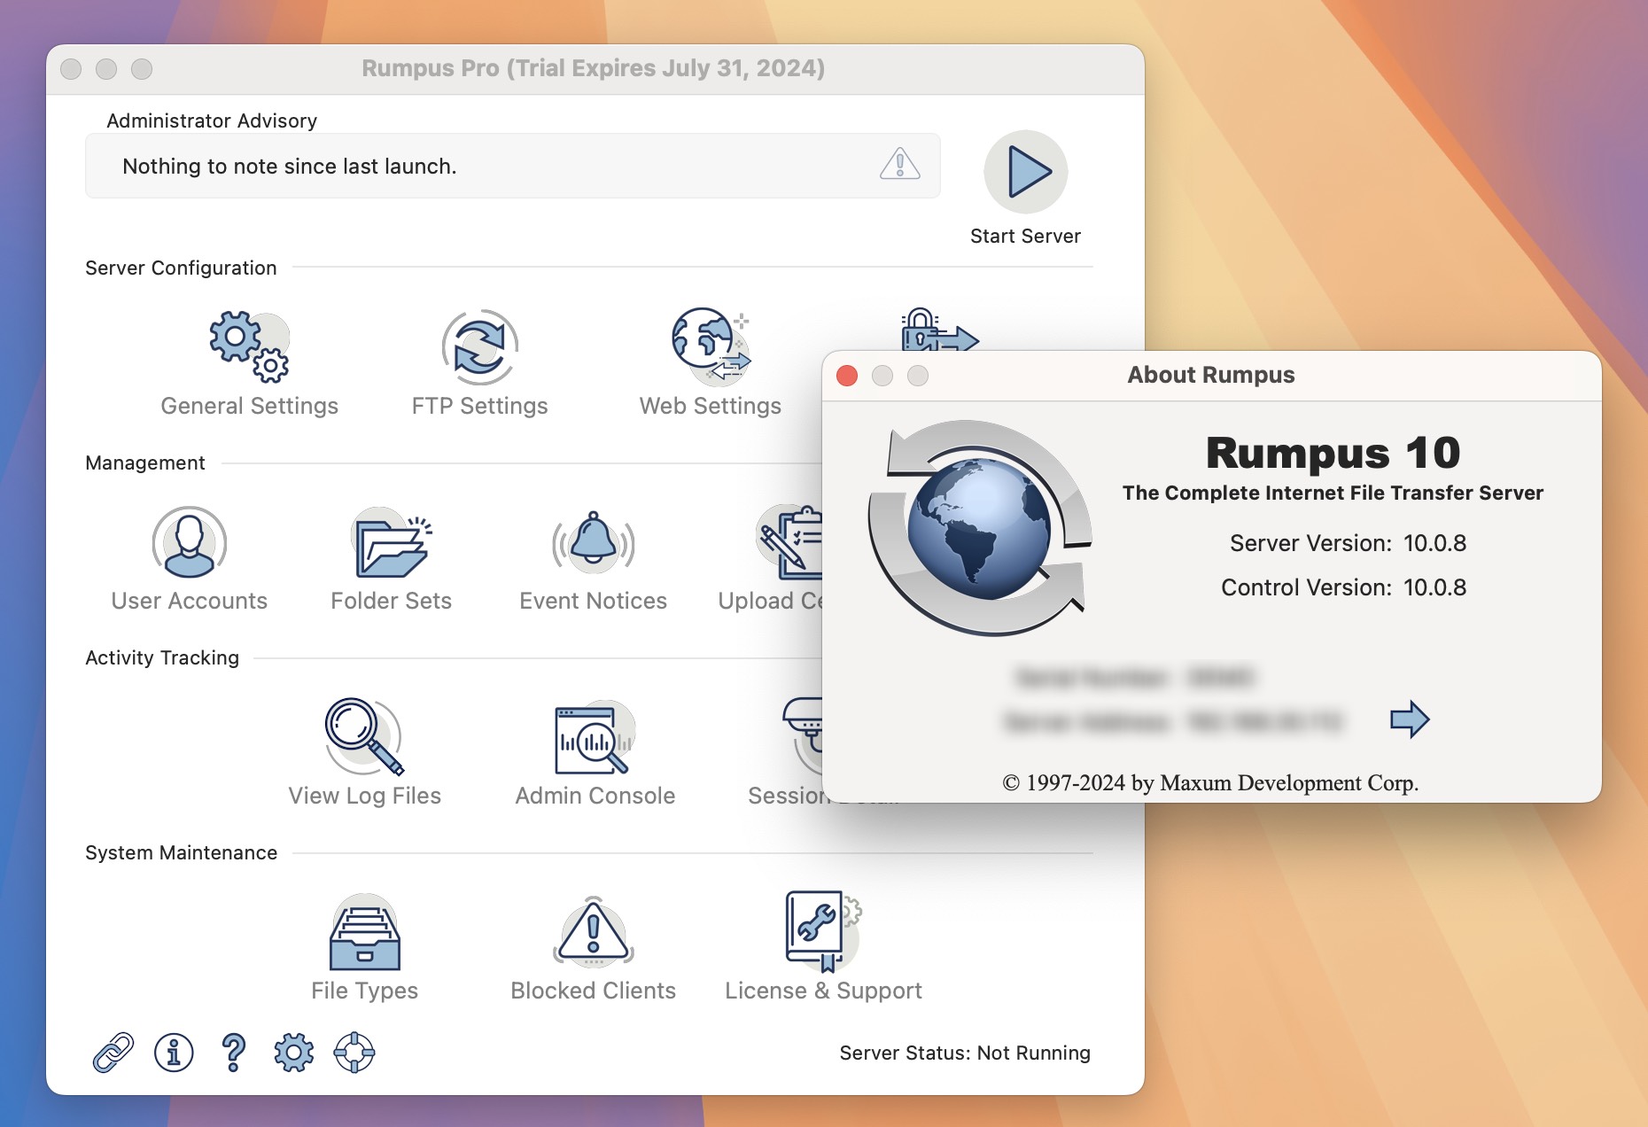The image size is (1648, 1127).
Task: Open the padlock arrow secure settings icon
Action: click(x=939, y=330)
